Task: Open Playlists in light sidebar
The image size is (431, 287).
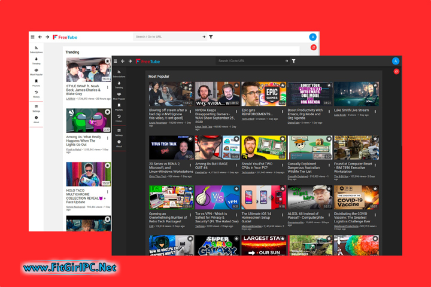Action: coord(37,83)
